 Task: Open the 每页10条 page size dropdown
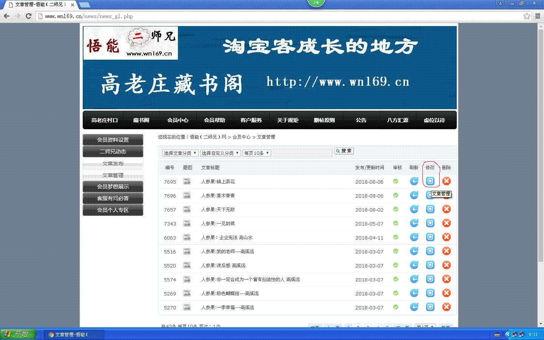[x=257, y=153]
